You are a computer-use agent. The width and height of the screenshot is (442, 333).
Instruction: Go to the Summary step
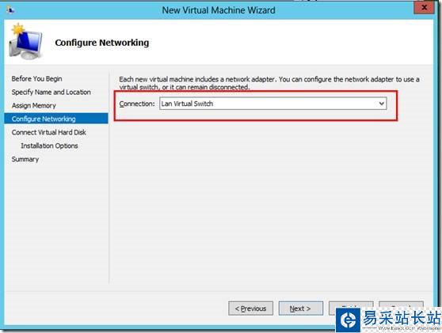[x=25, y=159]
